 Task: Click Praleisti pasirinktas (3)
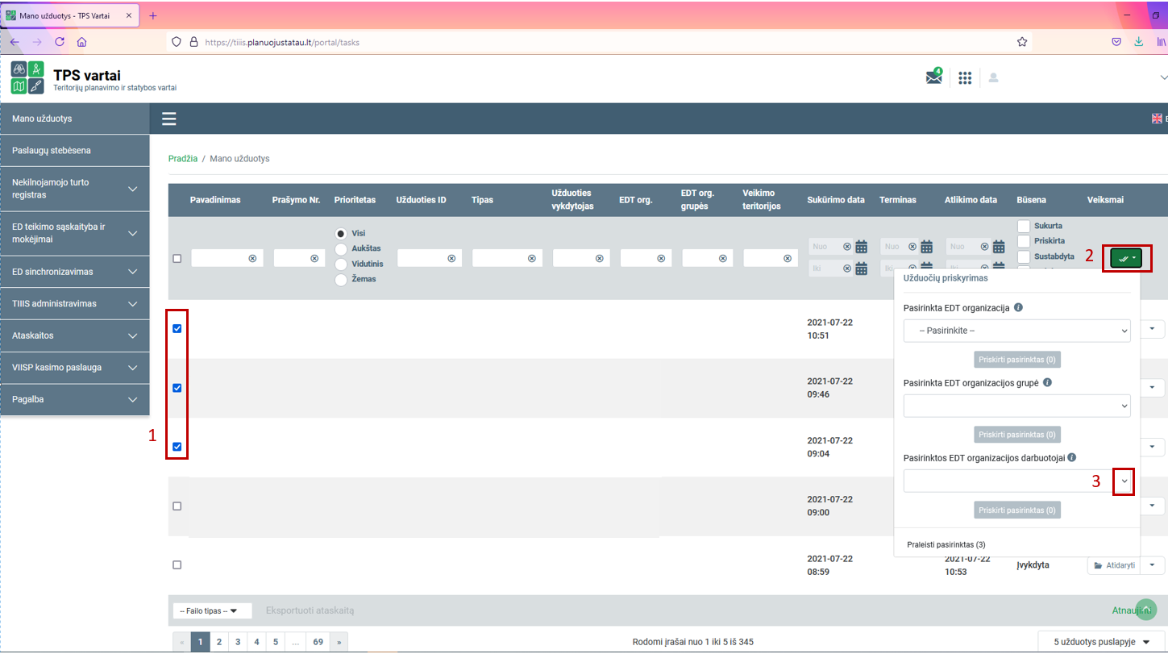click(x=946, y=544)
